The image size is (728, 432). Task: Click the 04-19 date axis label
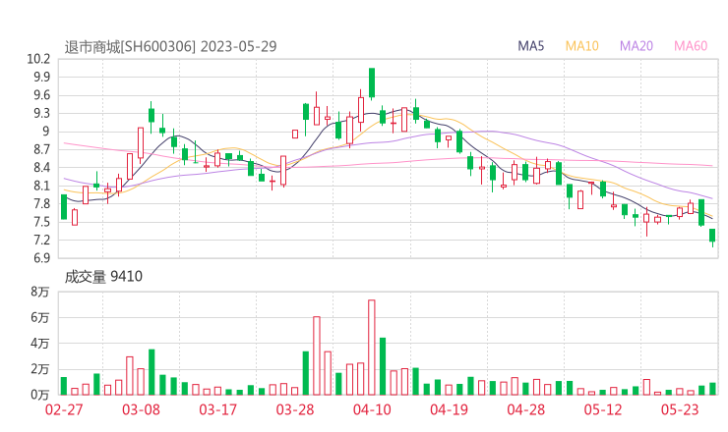point(449,409)
